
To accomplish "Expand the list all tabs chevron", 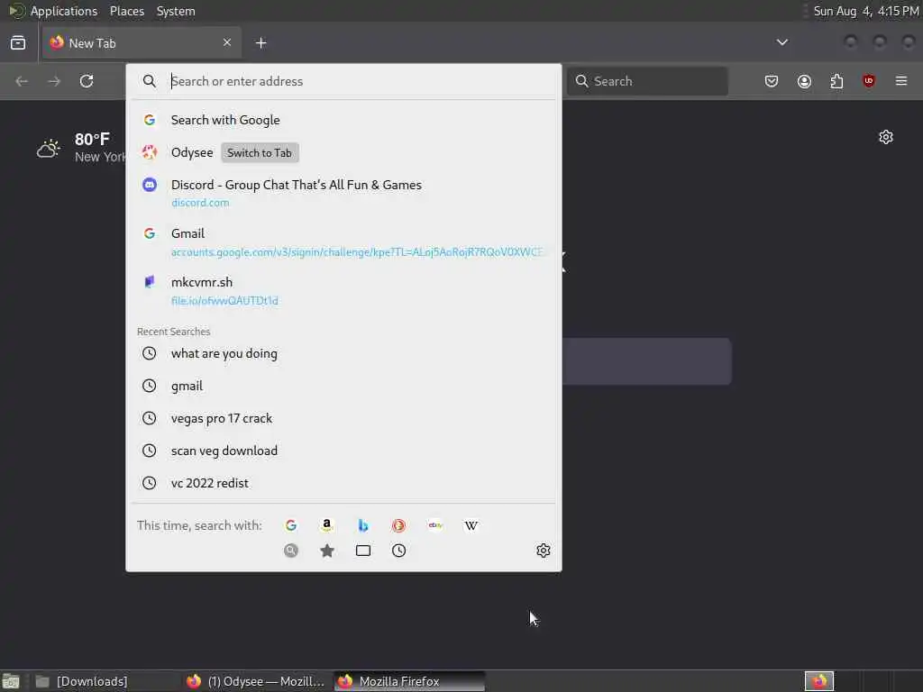I will [x=781, y=42].
